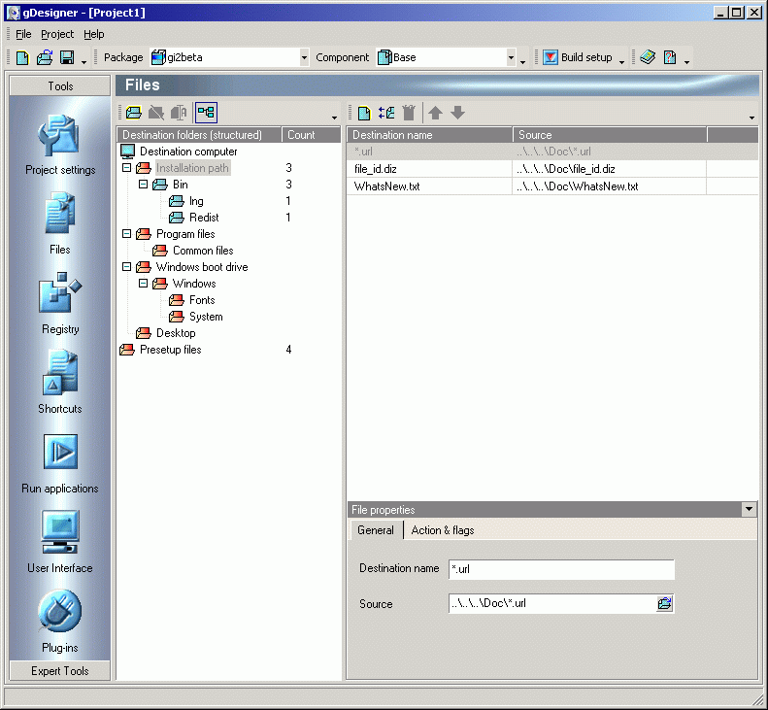Click the Build setup button
The width and height of the screenshot is (768, 710).
click(x=578, y=58)
